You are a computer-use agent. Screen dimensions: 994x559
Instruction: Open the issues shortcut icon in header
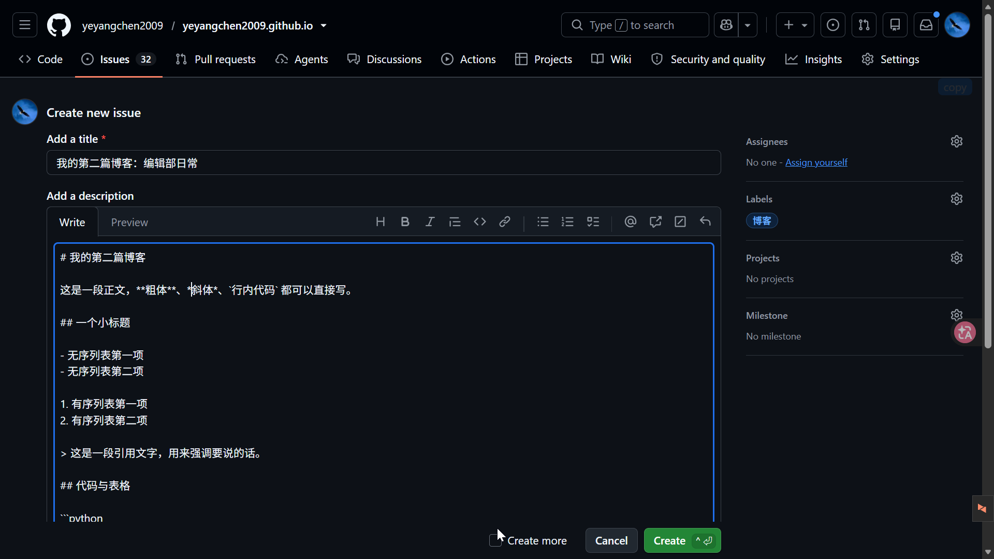click(833, 25)
